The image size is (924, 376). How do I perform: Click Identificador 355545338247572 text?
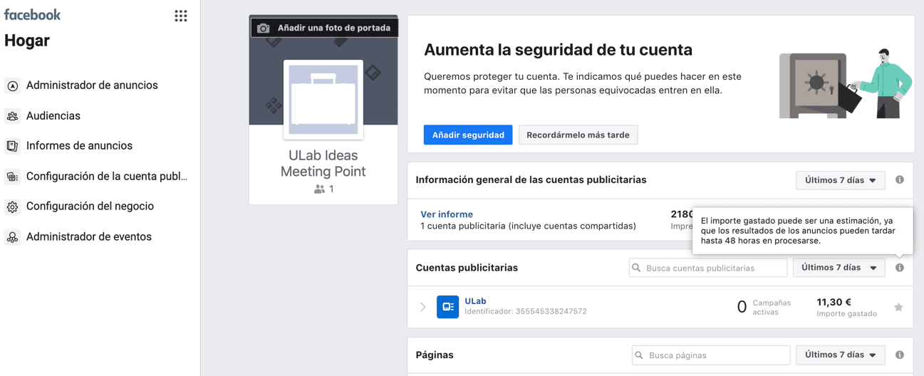point(526,311)
